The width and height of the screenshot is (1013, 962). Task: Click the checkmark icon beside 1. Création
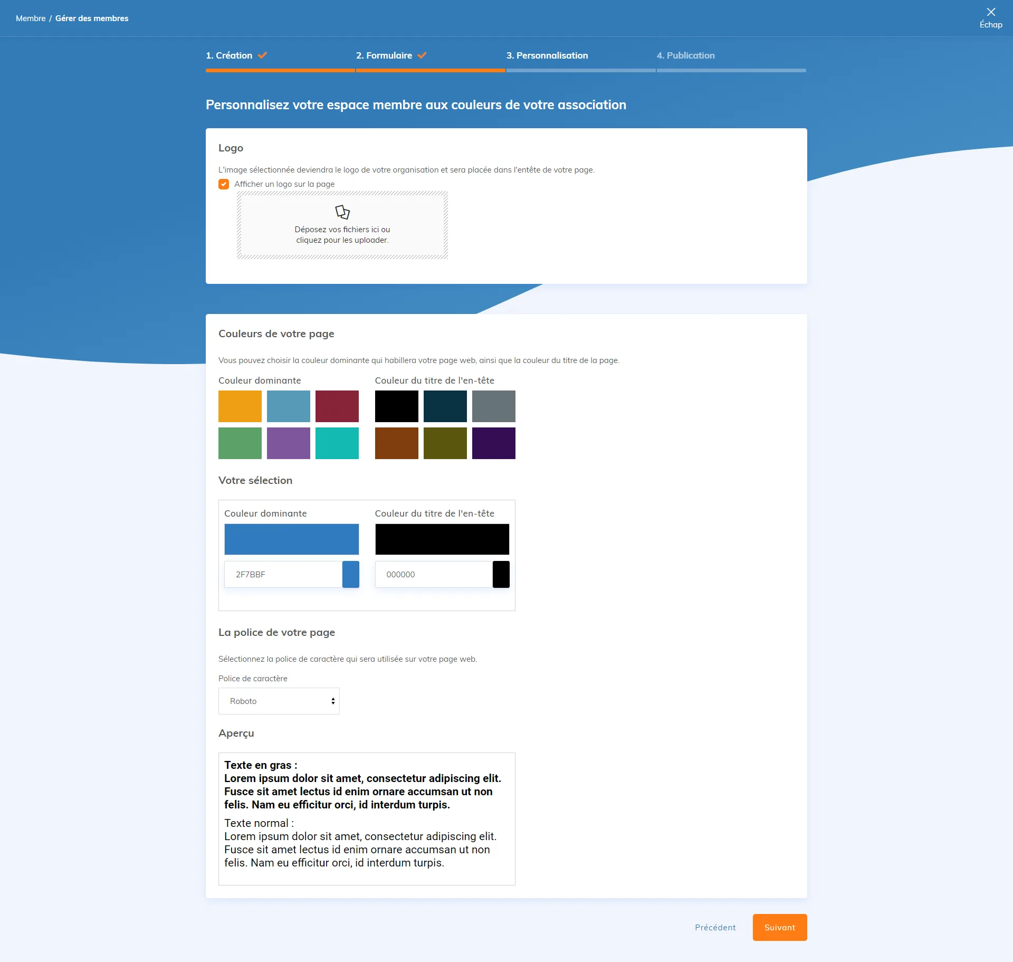pyautogui.click(x=262, y=55)
